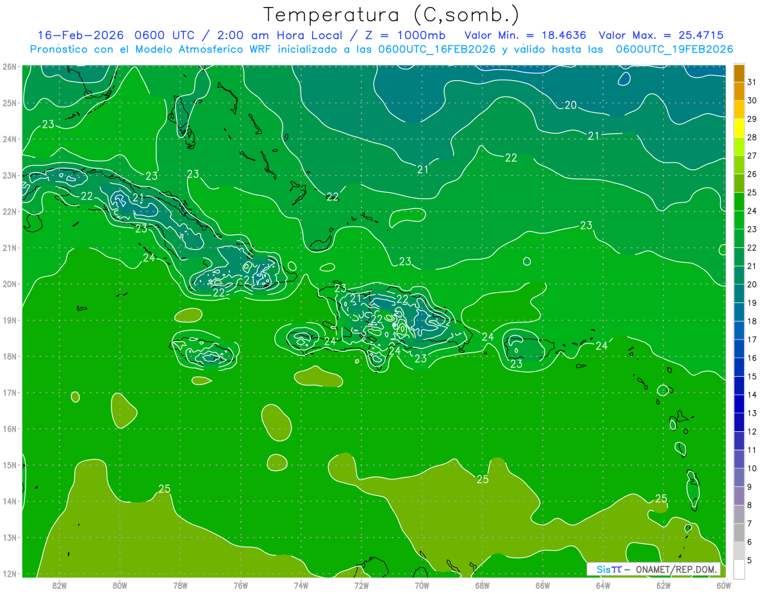
Task: Click the '74W' longitude axis label
Action: 301,584
